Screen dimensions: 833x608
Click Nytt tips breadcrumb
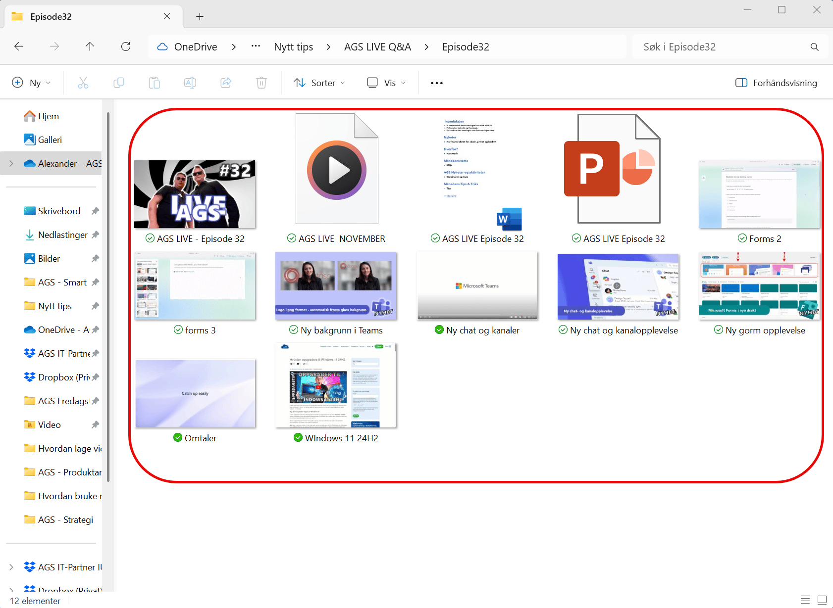[294, 47]
